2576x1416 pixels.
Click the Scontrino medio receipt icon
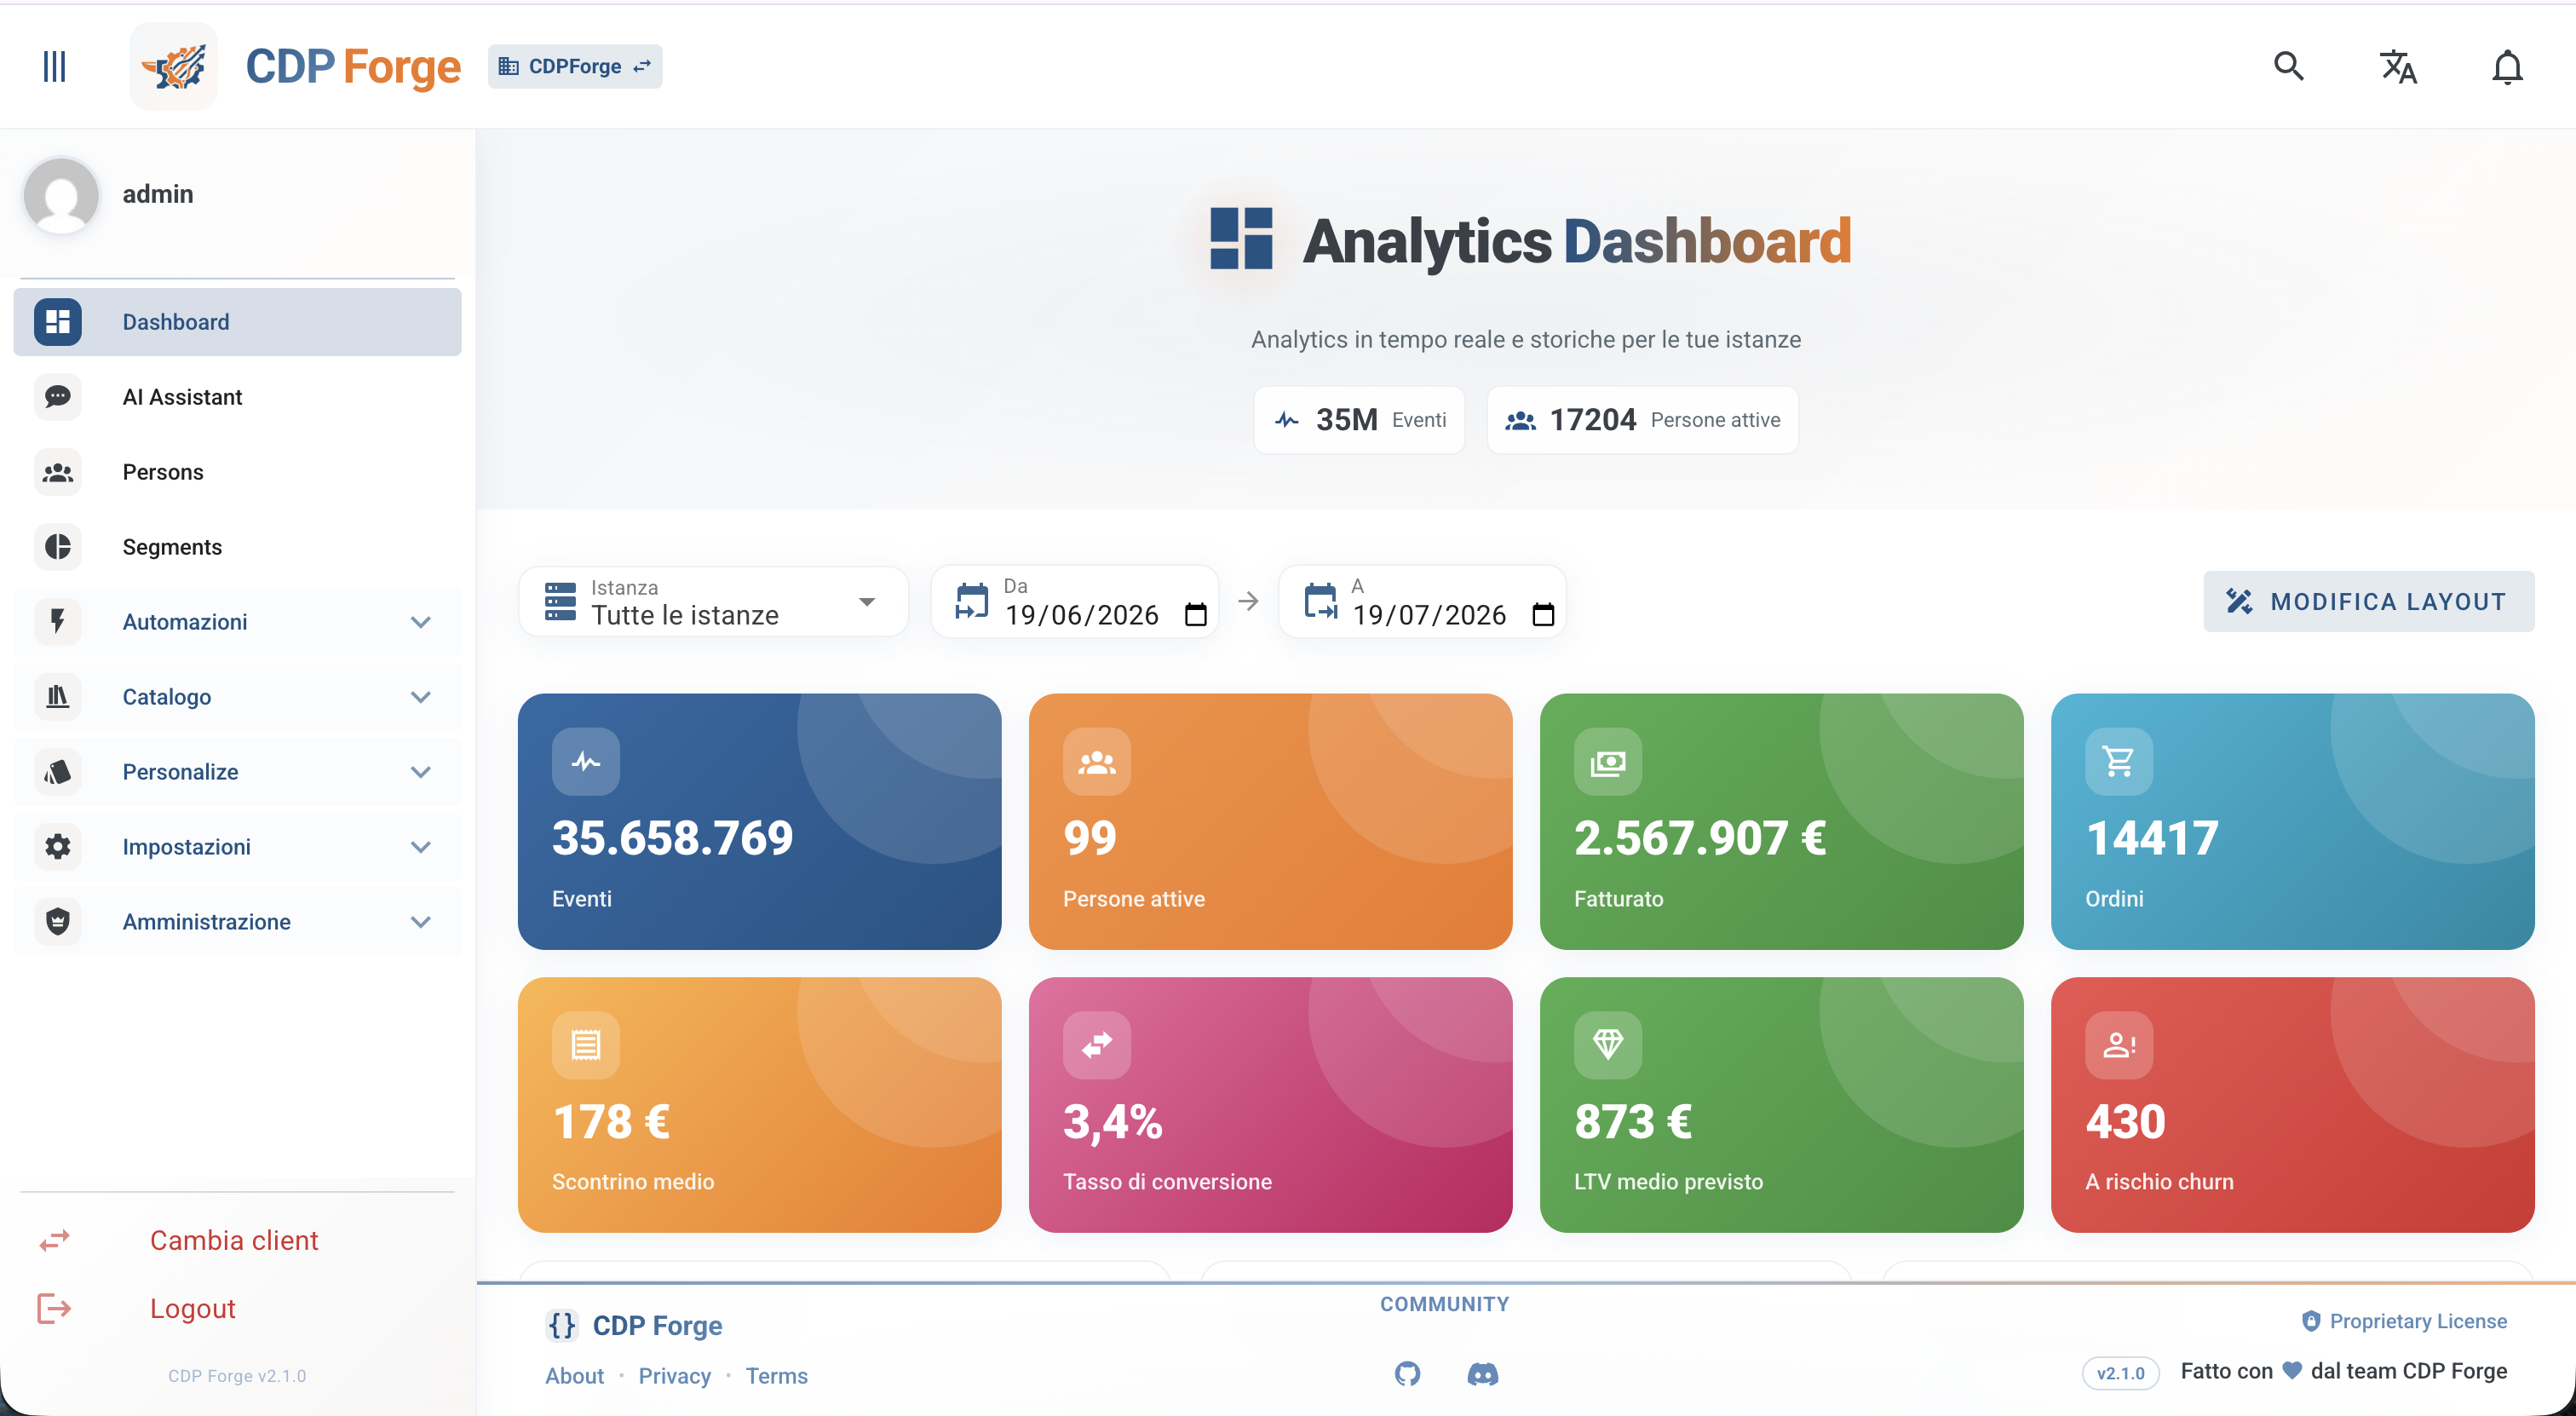(586, 1045)
